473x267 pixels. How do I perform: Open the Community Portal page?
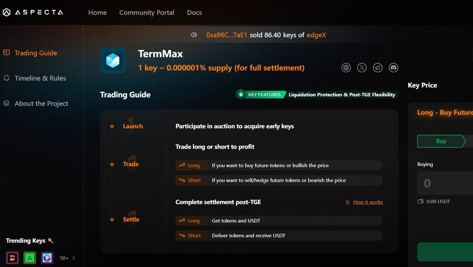point(147,13)
